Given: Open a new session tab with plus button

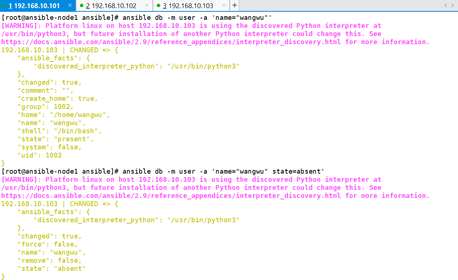Looking at the screenshot, I should point(234,6).
